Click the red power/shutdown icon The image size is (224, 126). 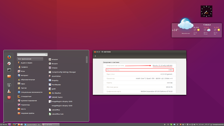(x=9, y=98)
